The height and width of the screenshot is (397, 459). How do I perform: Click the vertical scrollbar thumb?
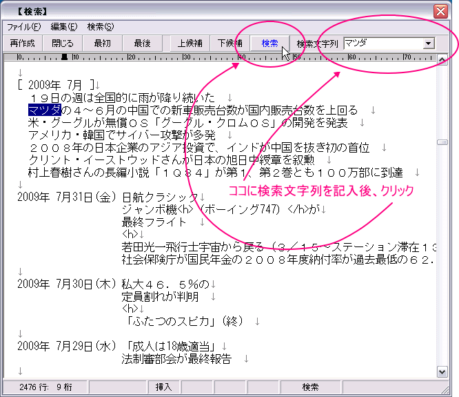[442, 142]
